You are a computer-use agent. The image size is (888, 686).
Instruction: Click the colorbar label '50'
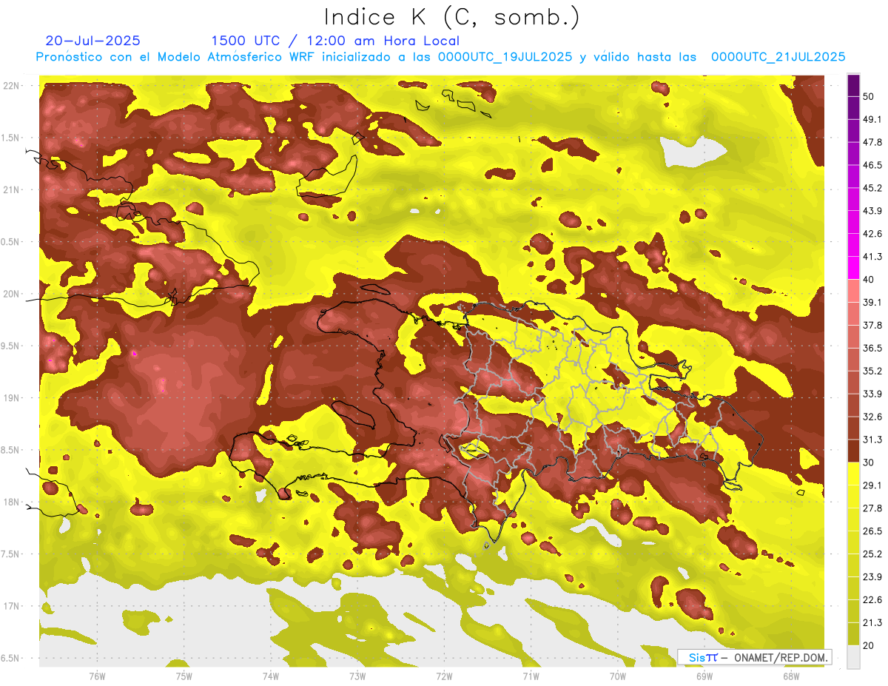click(869, 95)
